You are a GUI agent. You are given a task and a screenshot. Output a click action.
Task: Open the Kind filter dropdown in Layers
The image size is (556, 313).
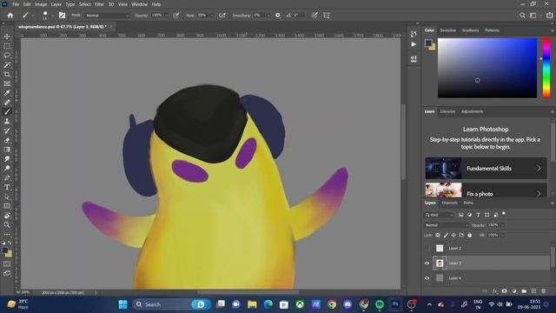[x=440, y=215]
